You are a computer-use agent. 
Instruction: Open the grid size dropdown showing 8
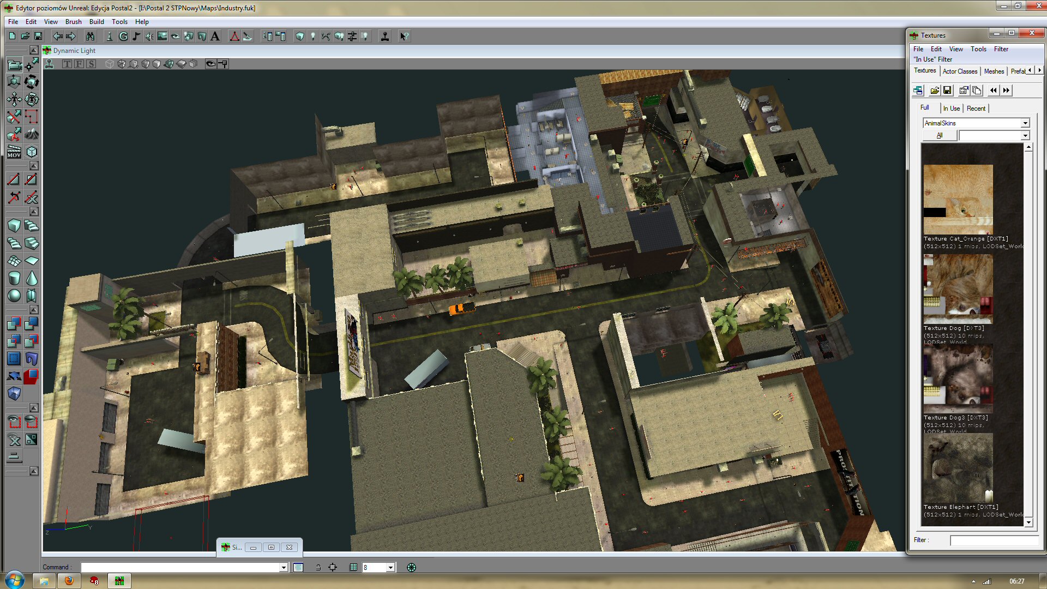[390, 568]
